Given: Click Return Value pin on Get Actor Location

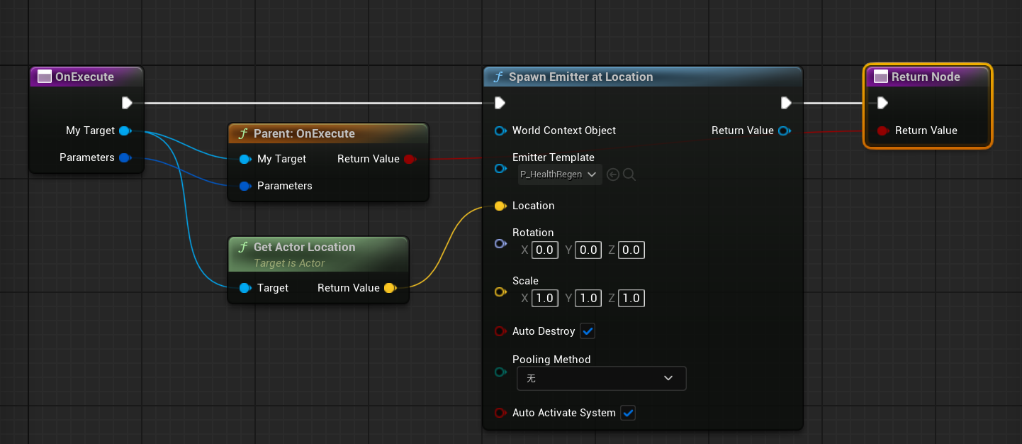Looking at the screenshot, I should pyautogui.click(x=390, y=288).
